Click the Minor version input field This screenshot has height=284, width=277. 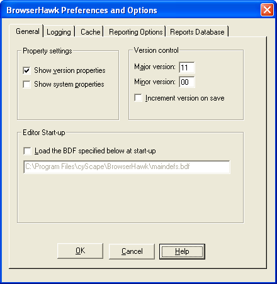187,82
